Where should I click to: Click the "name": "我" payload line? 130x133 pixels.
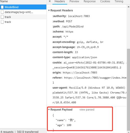click(66, 120)
